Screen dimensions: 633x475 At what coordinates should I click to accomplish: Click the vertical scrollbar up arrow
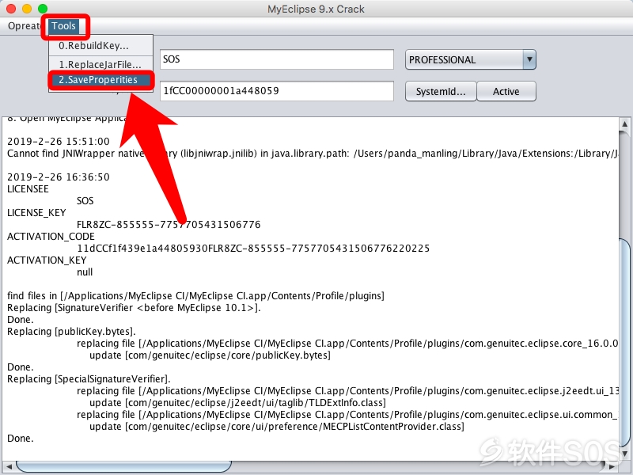click(x=624, y=123)
